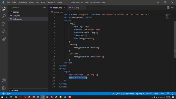
Task: Open the File menu
Action: pos(8,2)
